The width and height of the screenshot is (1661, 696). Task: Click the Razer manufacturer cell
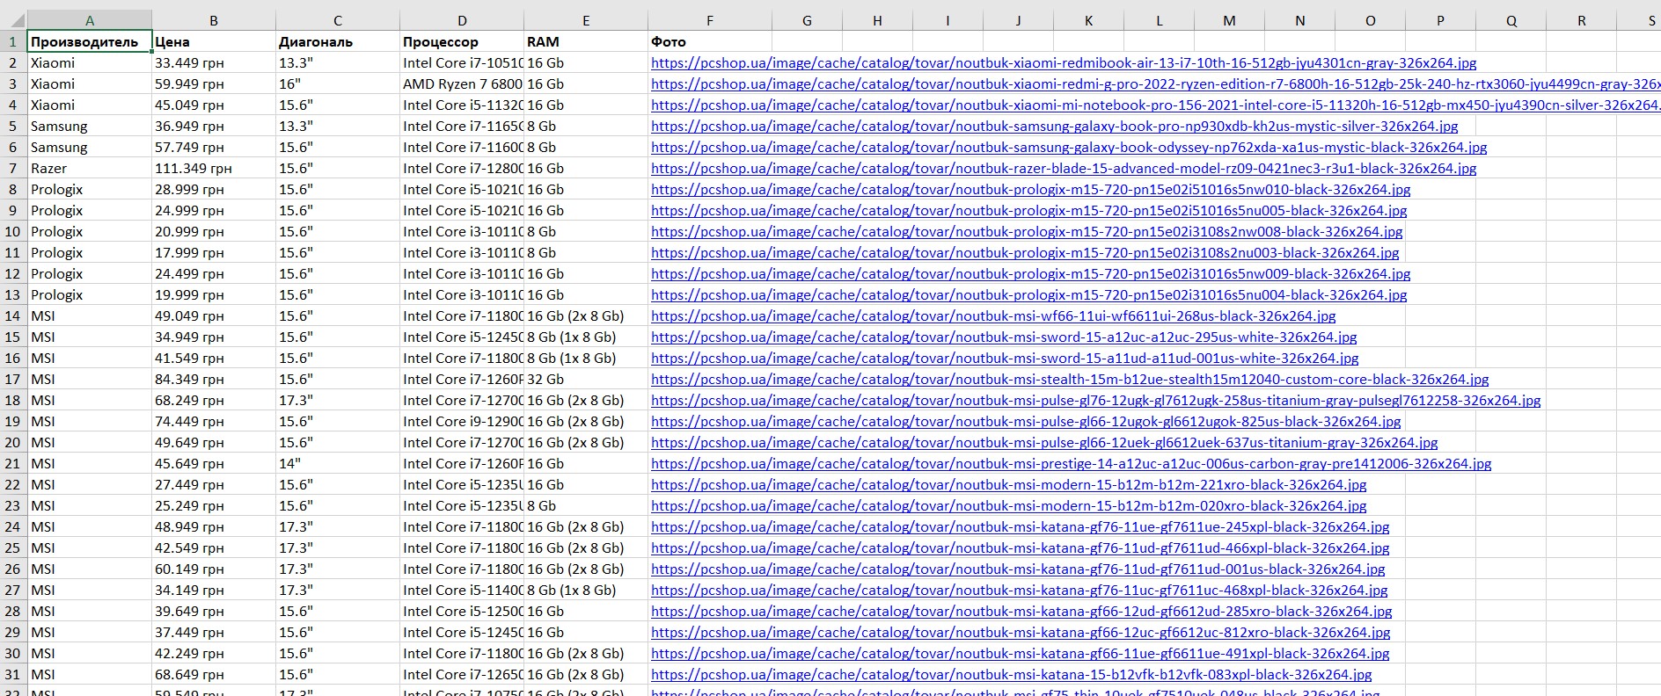point(90,168)
